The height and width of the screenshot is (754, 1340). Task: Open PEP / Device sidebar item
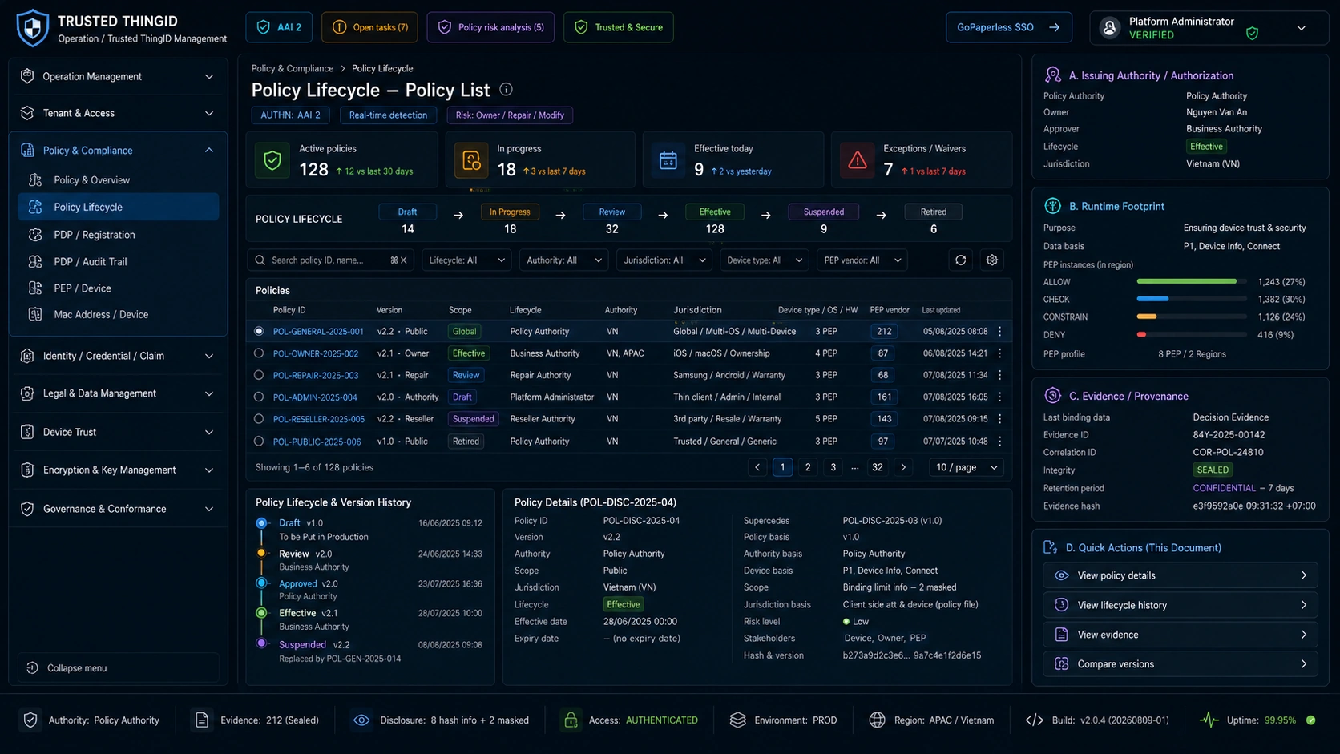click(119, 288)
